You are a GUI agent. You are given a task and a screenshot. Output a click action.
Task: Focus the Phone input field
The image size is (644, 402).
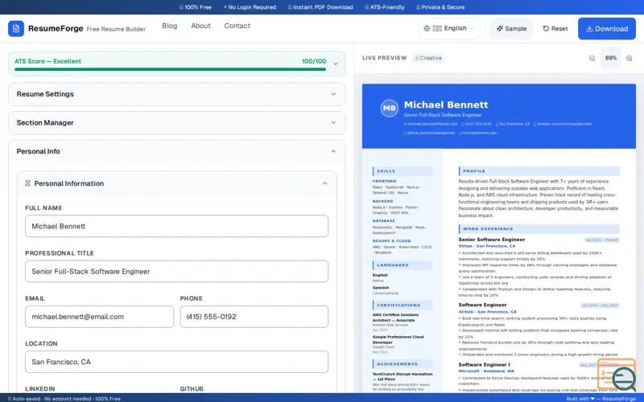click(254, 316)
